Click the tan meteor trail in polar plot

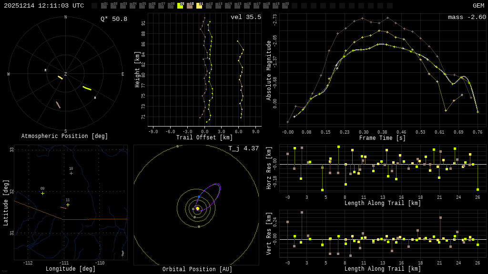(x=58, y=105)
